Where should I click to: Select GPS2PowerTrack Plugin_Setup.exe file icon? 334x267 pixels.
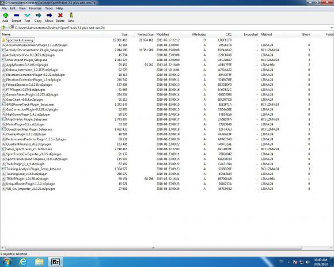(x=3, y=104)
